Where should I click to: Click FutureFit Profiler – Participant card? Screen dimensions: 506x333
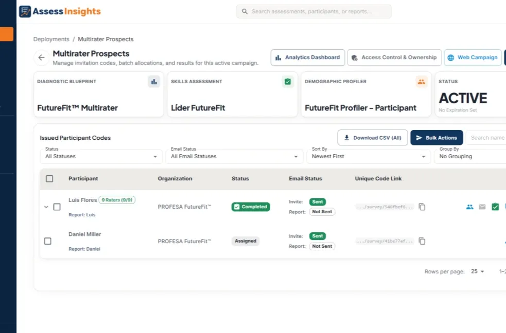point(366,95)
